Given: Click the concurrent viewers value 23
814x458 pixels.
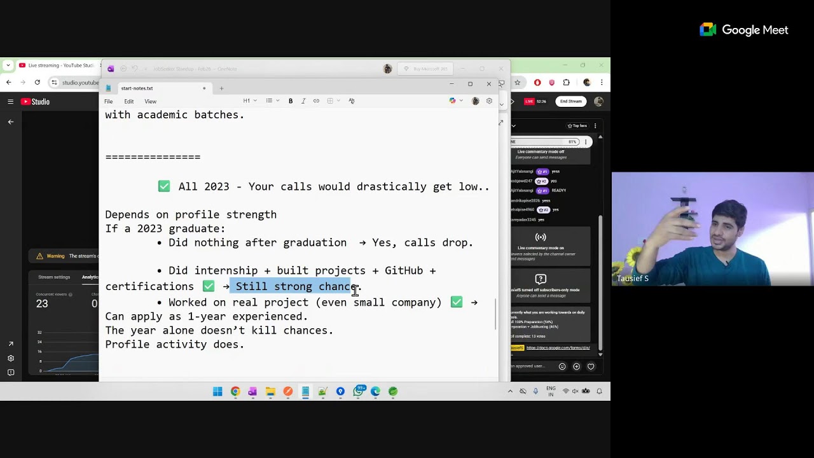Looking at the screenshot, I should 42,304.
